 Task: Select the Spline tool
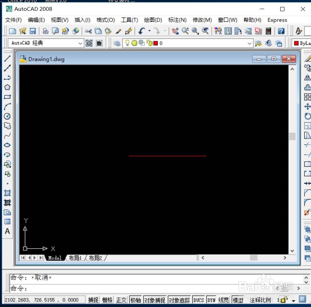(7, 136)
